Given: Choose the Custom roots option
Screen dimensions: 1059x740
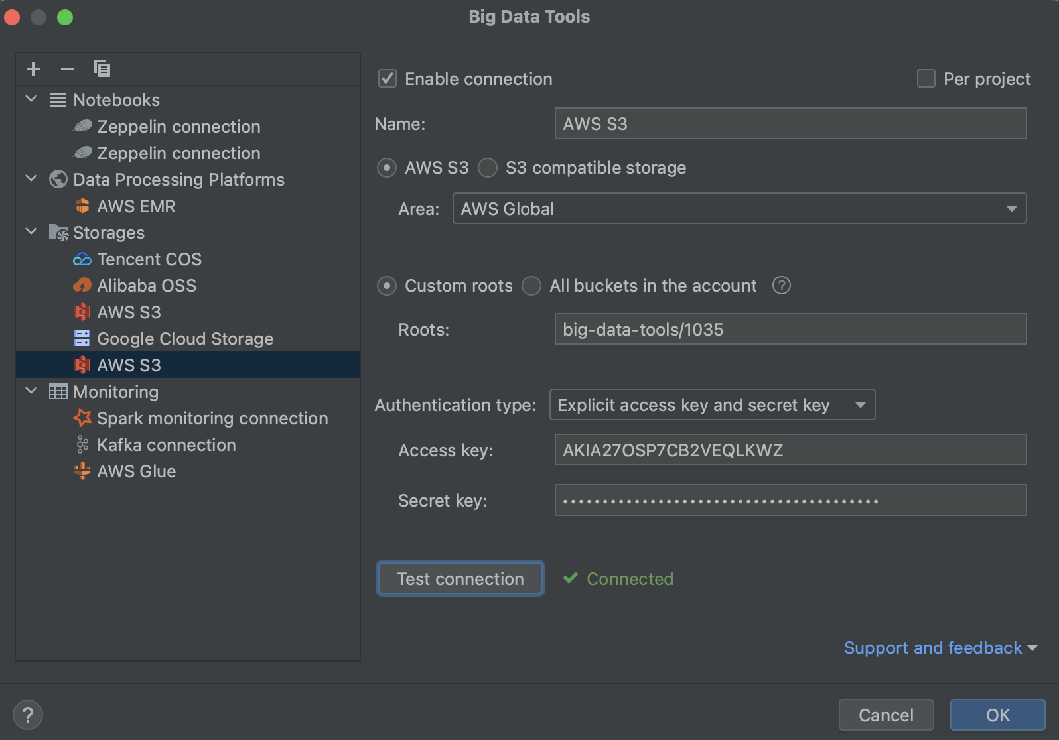Looking at the screenshot, I should (x=387, y=286).
